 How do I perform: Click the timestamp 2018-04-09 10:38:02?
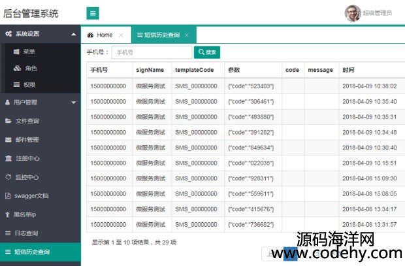(369, 86)
